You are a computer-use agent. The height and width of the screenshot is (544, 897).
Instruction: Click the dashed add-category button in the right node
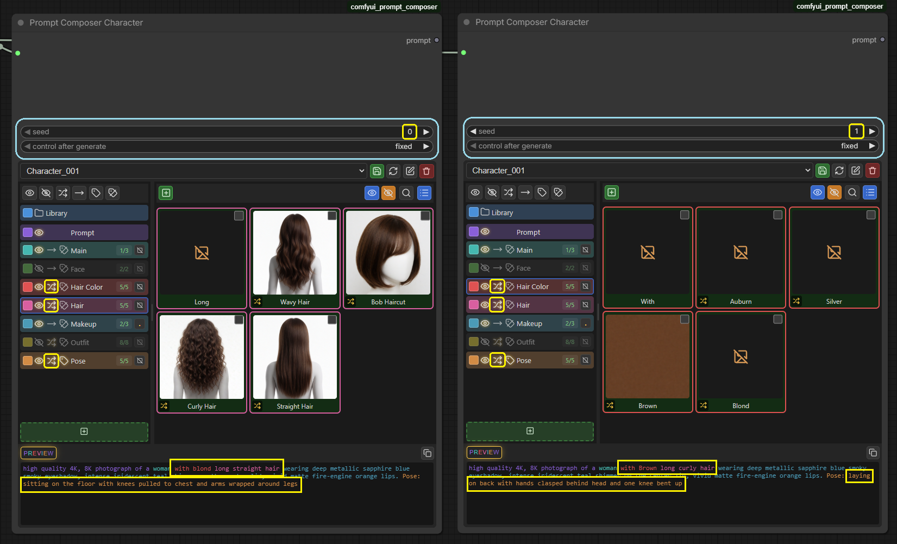[530, 432]
